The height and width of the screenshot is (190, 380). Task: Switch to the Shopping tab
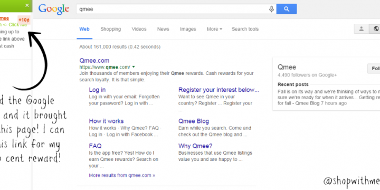(110, 29)
